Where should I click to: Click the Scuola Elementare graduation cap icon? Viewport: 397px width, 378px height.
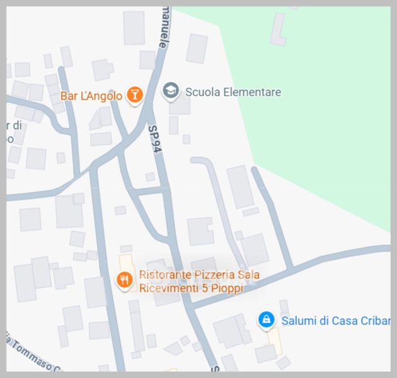171,91
